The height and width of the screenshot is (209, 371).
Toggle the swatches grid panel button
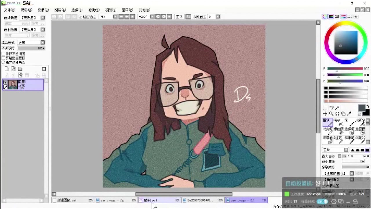click(x=350, y=17)
